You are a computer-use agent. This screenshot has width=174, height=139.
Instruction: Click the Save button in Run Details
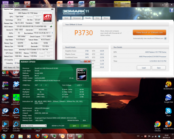click(x=159, y=68)
